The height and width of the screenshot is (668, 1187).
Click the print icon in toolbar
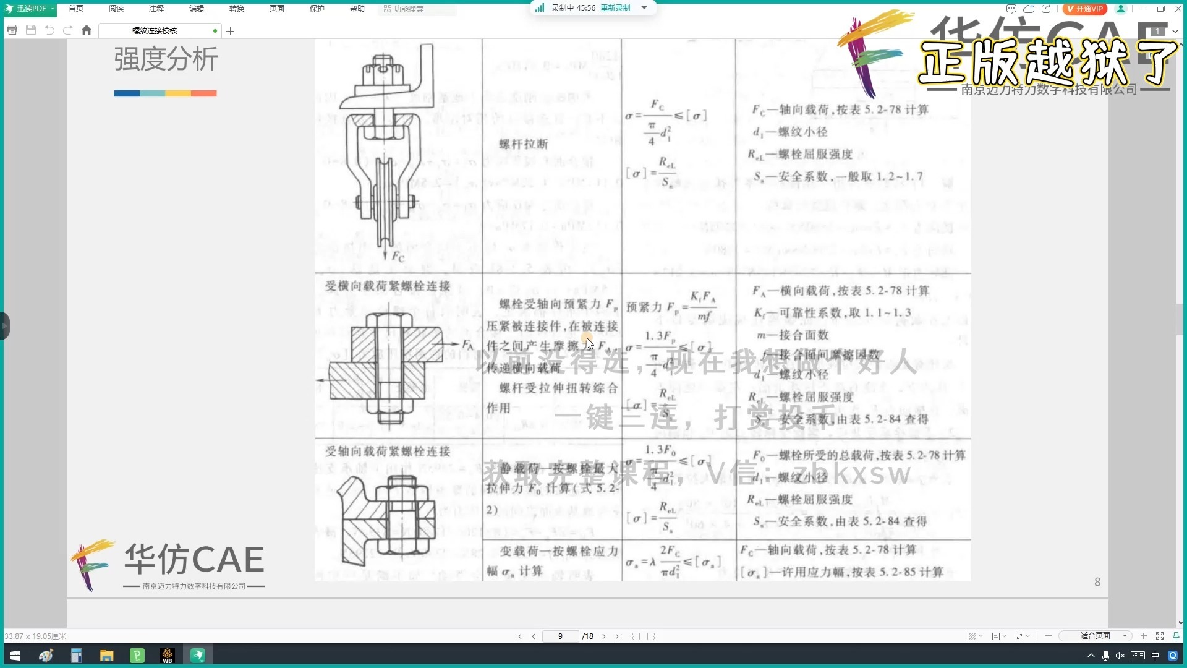12,30
